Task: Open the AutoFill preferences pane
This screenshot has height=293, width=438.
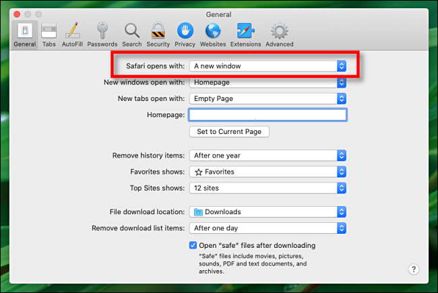Action: 71,34
